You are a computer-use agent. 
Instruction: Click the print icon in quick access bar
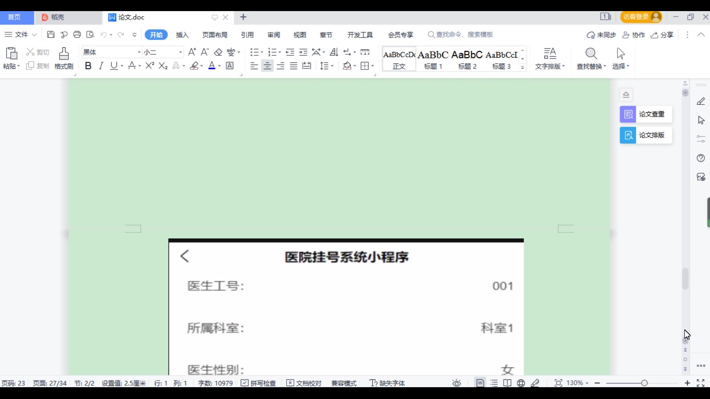click(77, 35)
